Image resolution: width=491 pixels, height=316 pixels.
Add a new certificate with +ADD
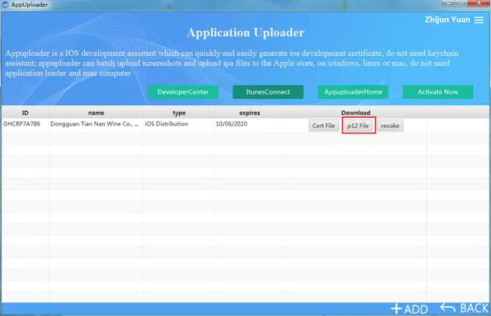409,309
